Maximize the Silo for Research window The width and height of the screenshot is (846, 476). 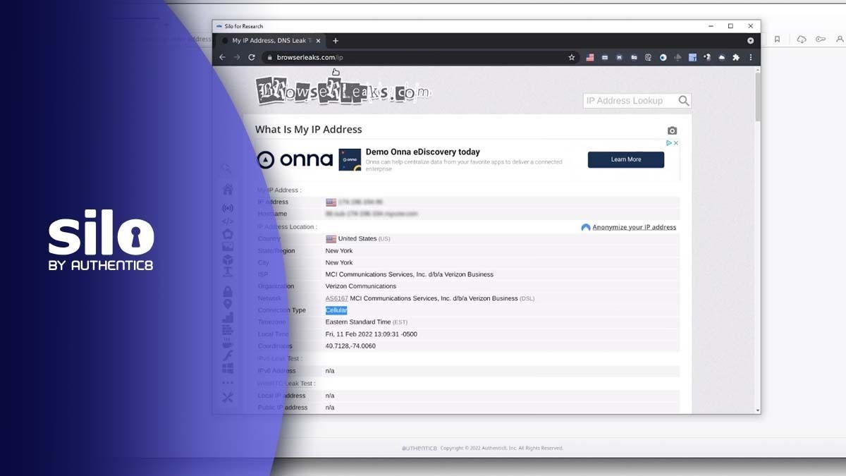730,26
